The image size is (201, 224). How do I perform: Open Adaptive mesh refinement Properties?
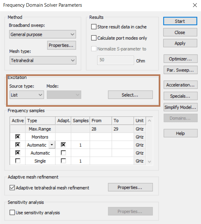130,187
